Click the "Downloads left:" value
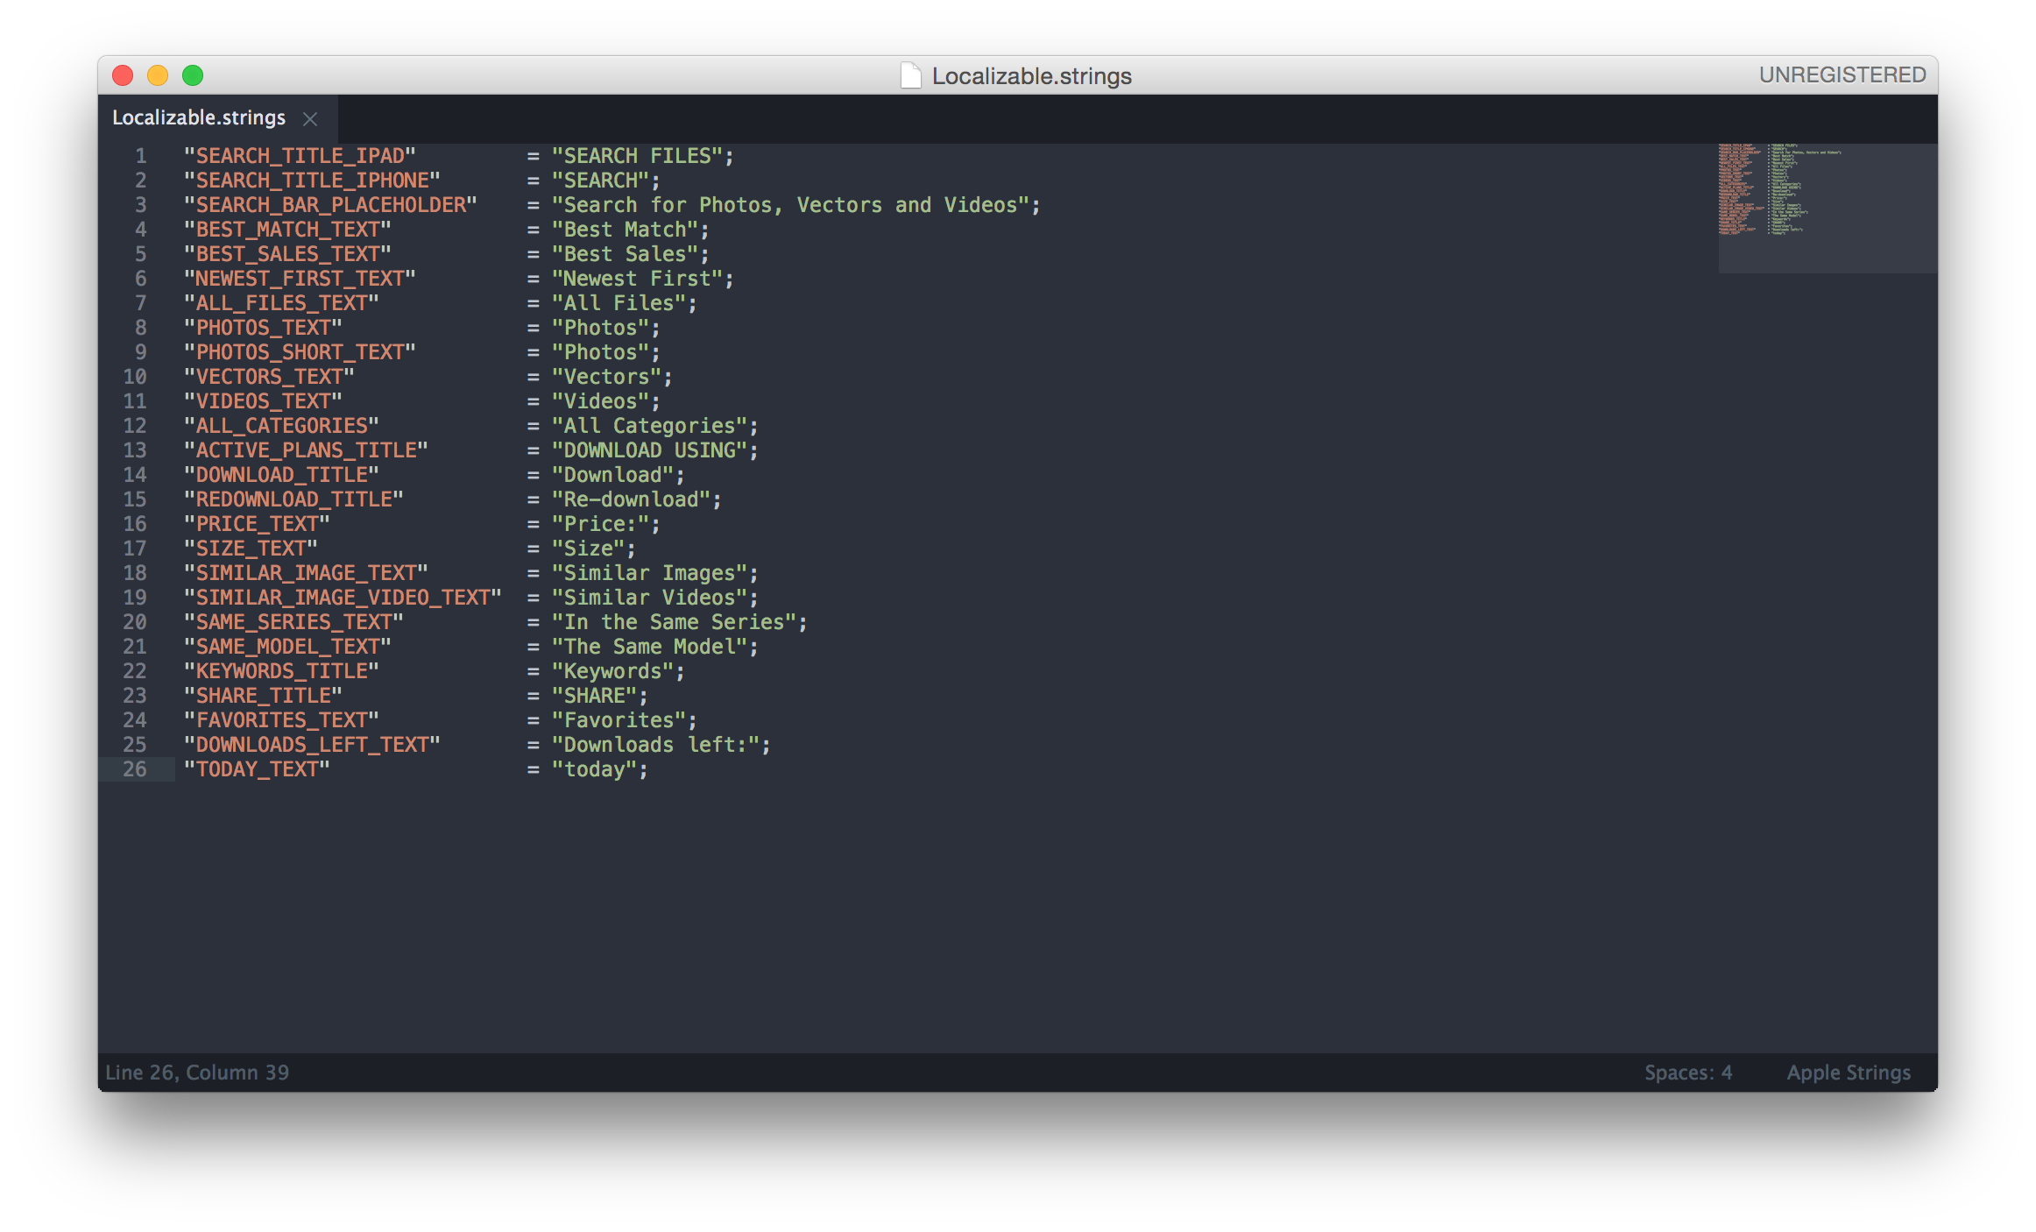This screenshot has width=2036, height=1232. (655, 744)
